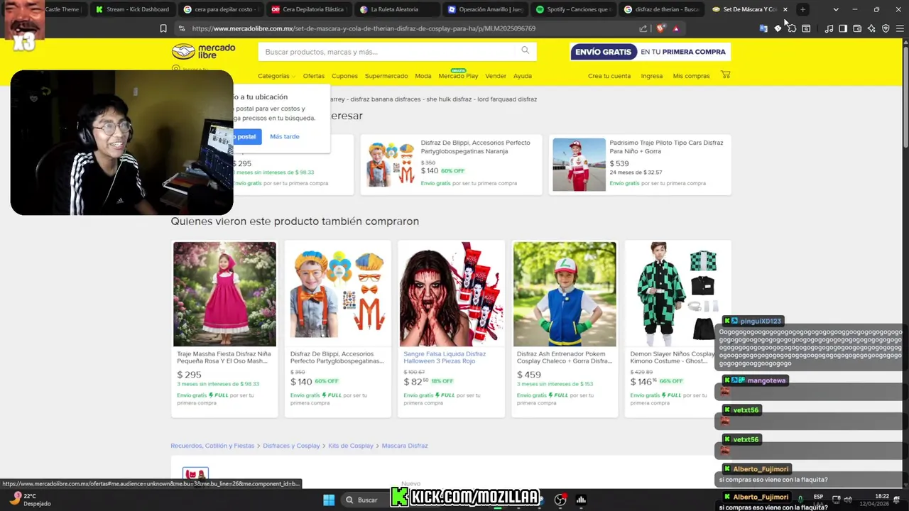The width and height of the screenshot is (909, 511).
Task: Open the Moda menu item
Action: pyautogui.click(x=423, y=76)
